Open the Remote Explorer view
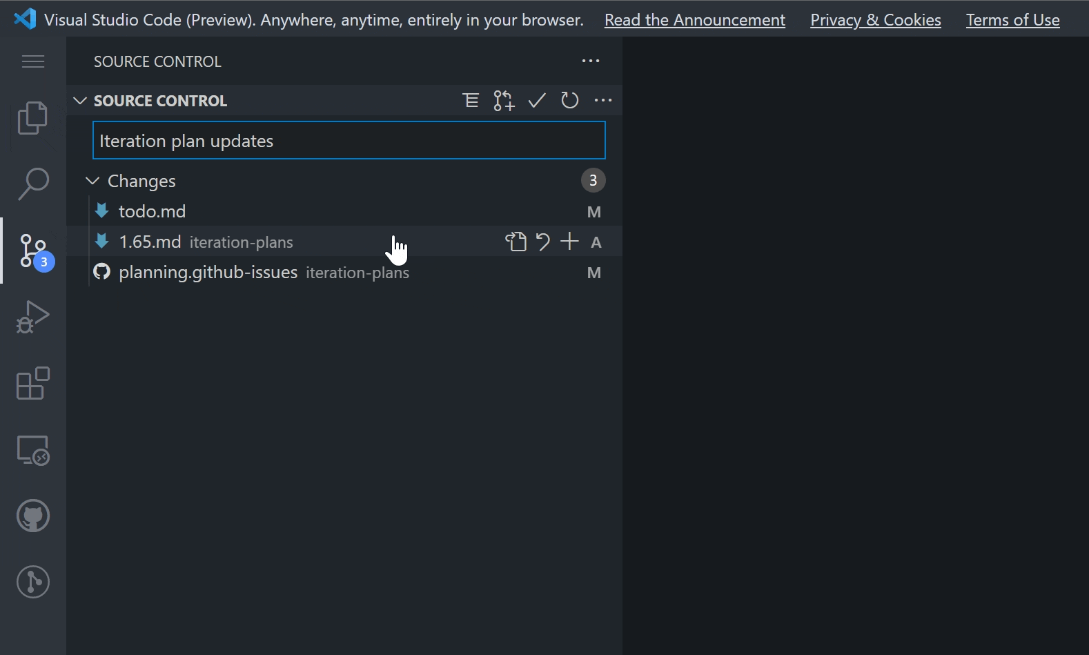 coord(33,450)
